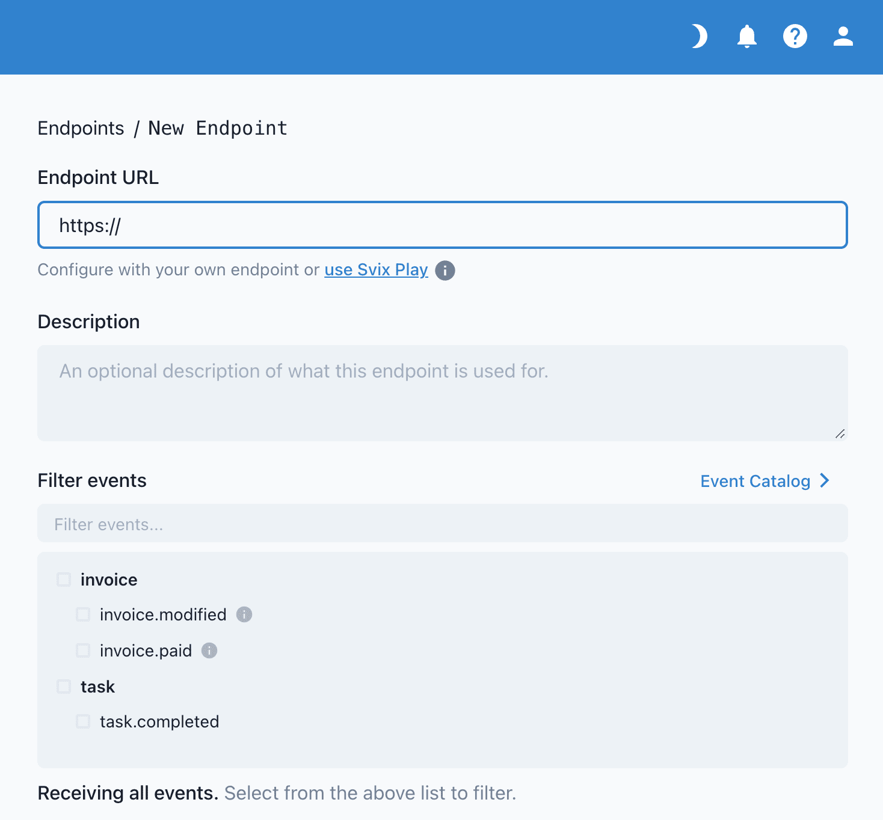Check the task.completed event checkbox
This screenshot has width=883, height=820.
[82, 721]
